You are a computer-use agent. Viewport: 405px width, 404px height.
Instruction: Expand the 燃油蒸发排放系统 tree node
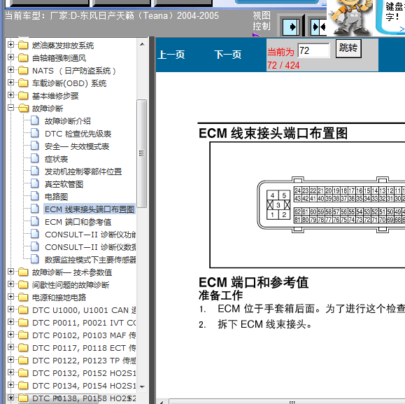[x=10, y=44]
